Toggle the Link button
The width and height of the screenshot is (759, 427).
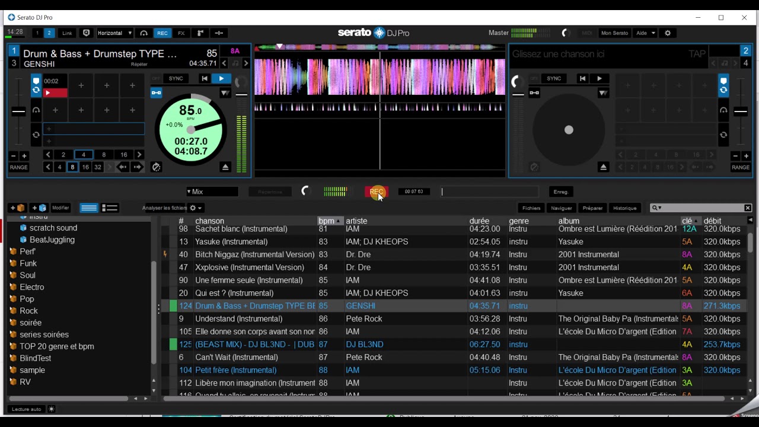tap(68, 33)
